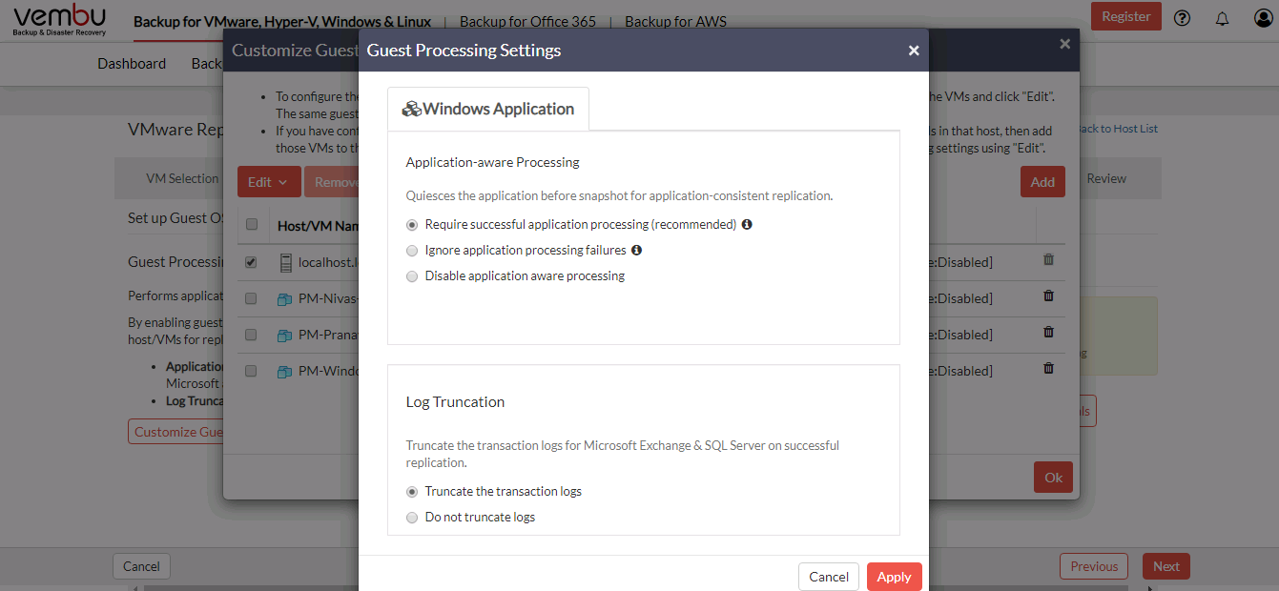Image resolution: width=1279 pixels, height=591 pixels.
Task: Check the PM-Prana row checkbox
Action: (x=251, y=336)
